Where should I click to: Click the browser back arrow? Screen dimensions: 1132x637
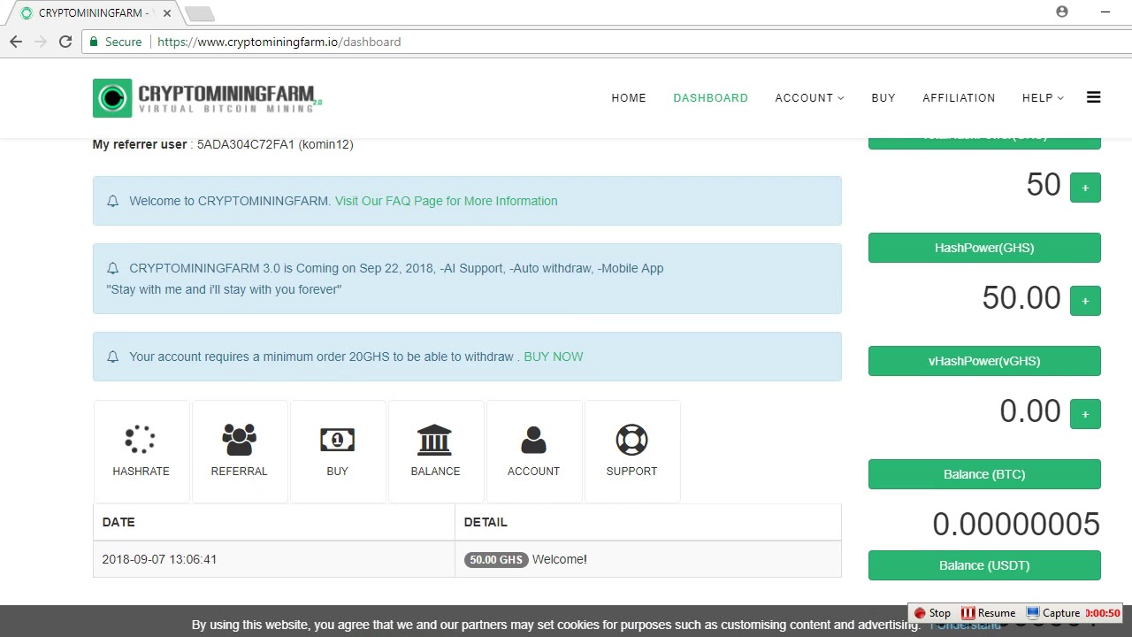16,42
